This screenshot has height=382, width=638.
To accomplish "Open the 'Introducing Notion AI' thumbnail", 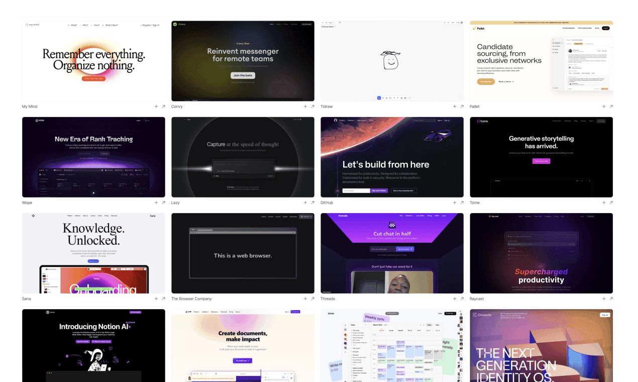I will pos(93,345).
